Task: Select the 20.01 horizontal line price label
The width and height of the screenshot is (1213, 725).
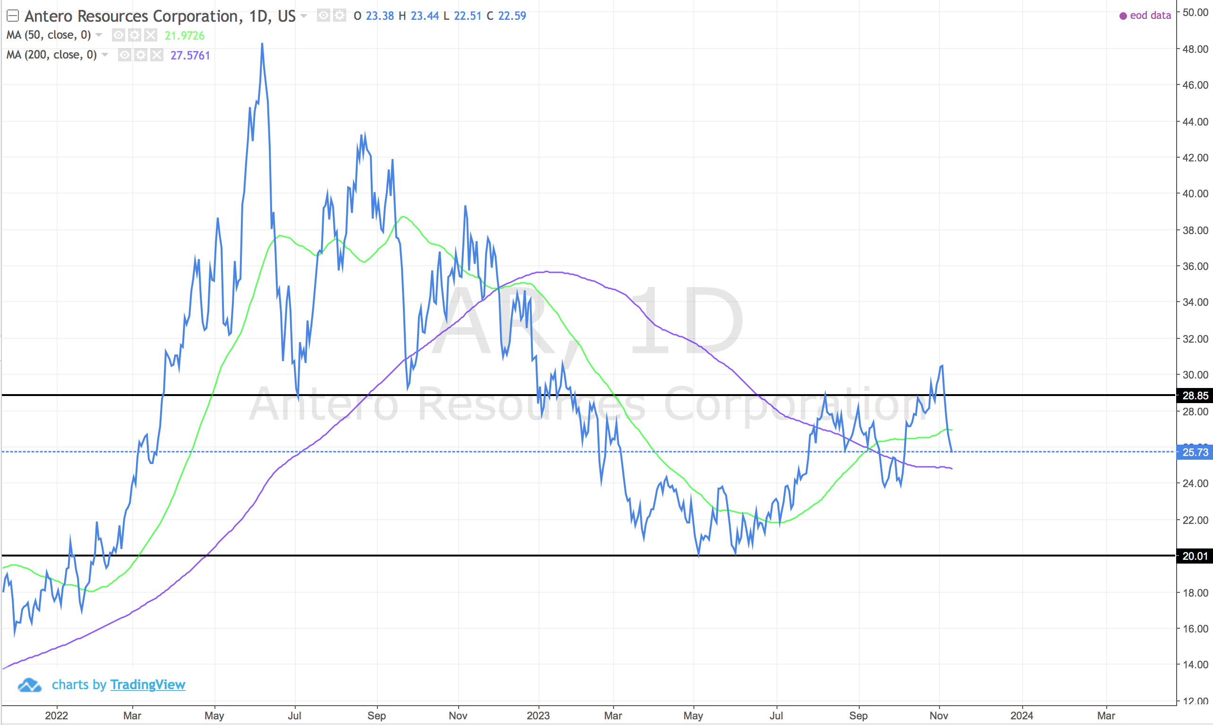Action: click(1195, 556)
